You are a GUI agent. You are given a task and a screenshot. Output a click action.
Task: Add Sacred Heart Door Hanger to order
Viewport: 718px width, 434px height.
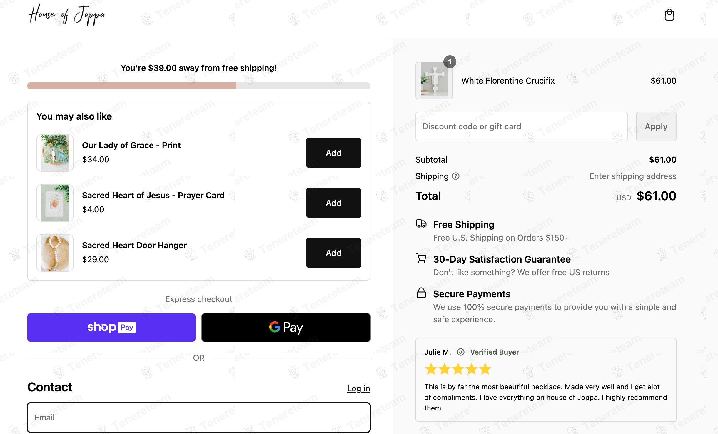coord(333,253)
